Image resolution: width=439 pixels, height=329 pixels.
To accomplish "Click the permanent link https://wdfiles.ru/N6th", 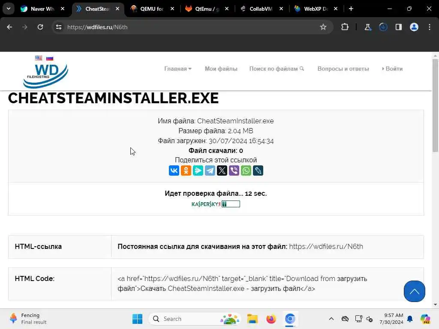I will click(326, 246).
